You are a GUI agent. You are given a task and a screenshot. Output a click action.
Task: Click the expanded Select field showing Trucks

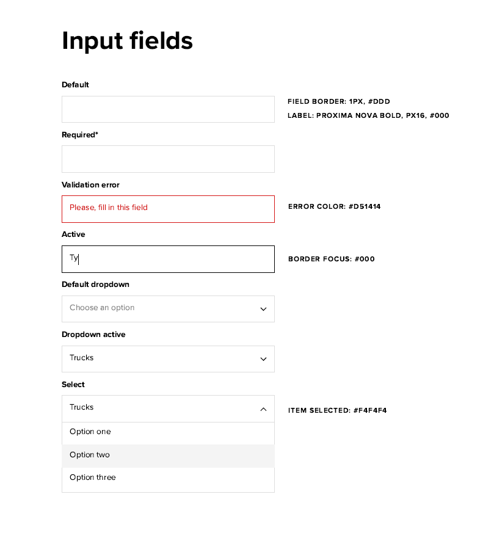(x=159, y=408)
